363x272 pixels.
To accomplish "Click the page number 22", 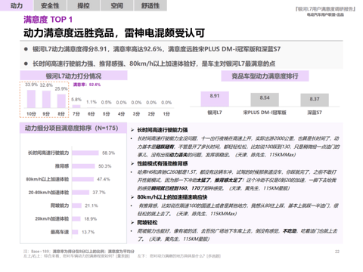I will click(337, 252).
